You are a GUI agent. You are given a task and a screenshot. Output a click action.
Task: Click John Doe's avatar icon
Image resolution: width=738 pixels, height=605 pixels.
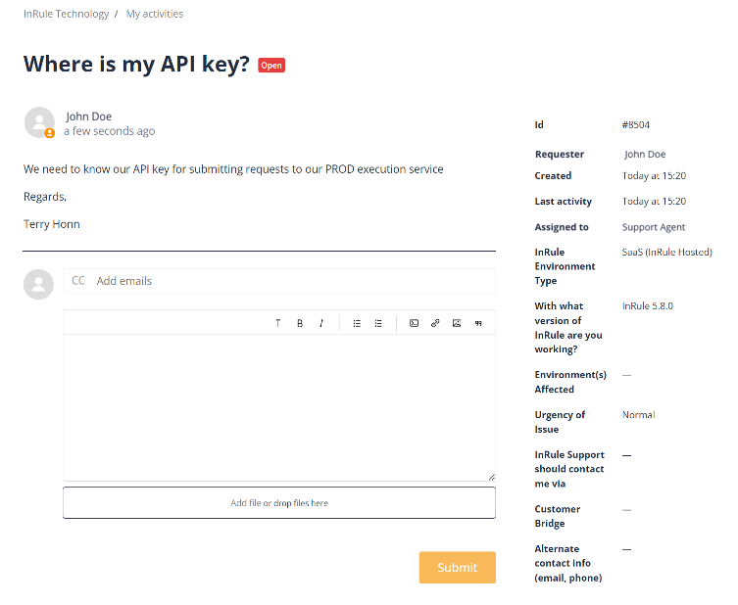(x=38, y=122)
